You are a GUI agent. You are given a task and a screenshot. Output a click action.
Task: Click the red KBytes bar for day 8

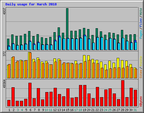38,97
